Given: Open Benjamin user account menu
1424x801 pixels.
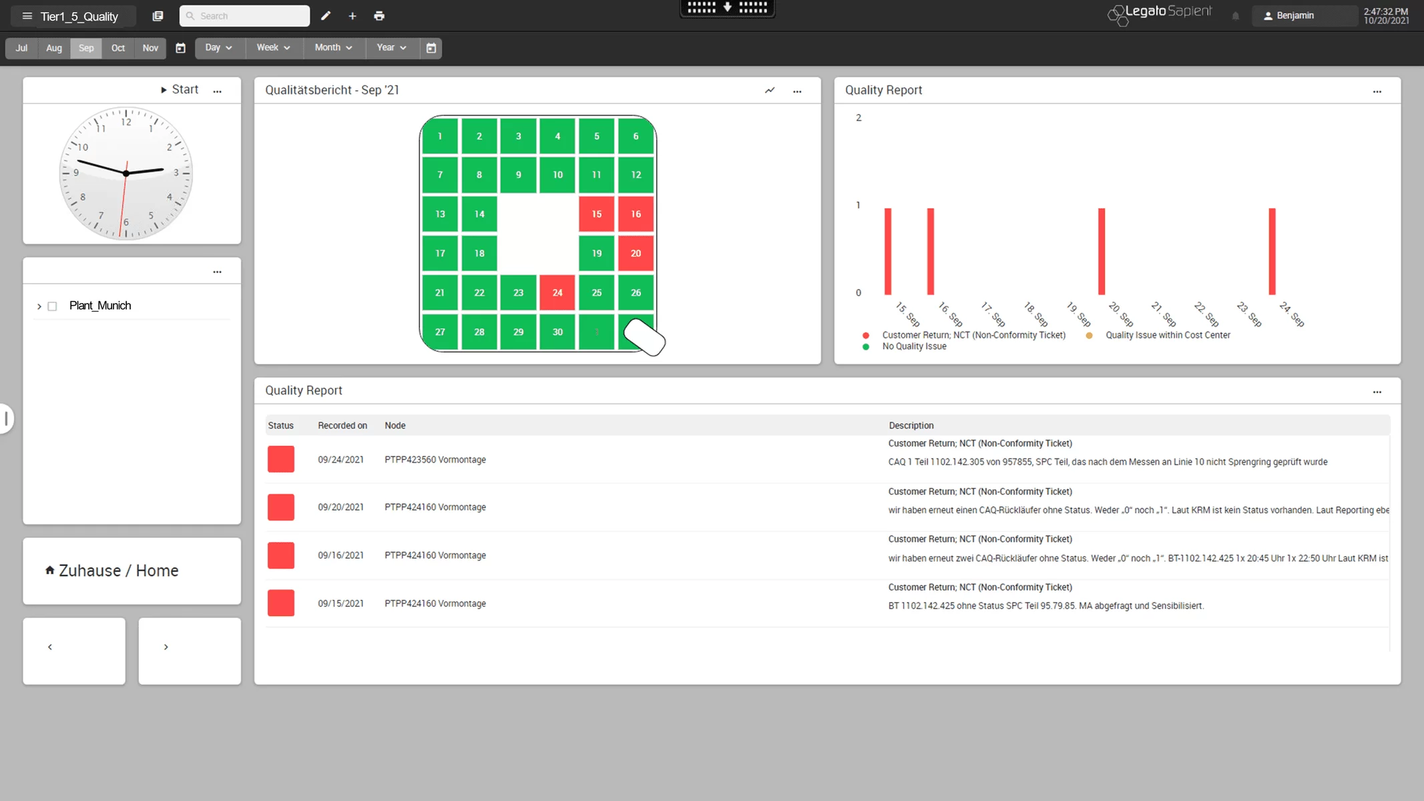Looking at the screenshot, I should pyautogui.click(x=1304, y=16).
